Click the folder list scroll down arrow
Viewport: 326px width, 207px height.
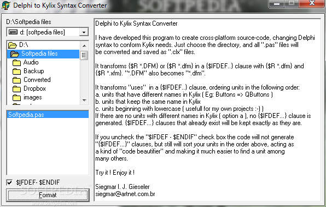(x=84, y=100)
